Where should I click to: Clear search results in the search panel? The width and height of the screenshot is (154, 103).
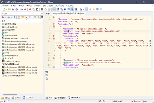point(47,75)
